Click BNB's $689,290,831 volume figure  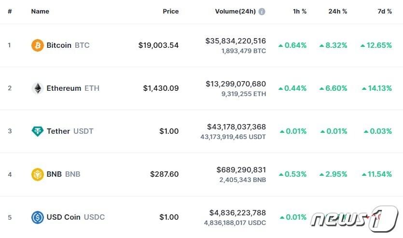point(241,170)
